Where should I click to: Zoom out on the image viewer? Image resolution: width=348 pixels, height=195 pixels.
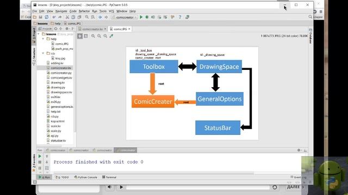pyautogui.click(x=99, y=36)
